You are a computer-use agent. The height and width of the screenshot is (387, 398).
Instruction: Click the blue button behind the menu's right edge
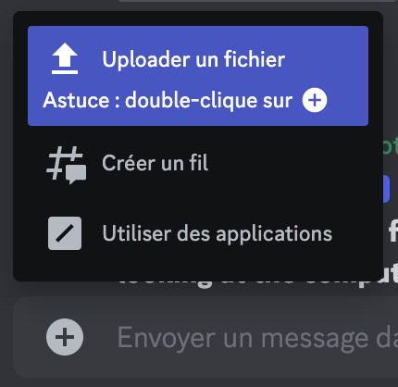point(386,189)
